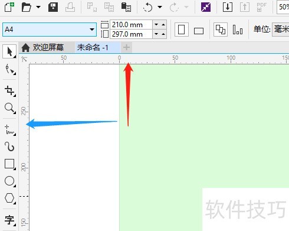Undo the last action
The width and height of the screenshot is (289, 231).
(x=148, y=7)
